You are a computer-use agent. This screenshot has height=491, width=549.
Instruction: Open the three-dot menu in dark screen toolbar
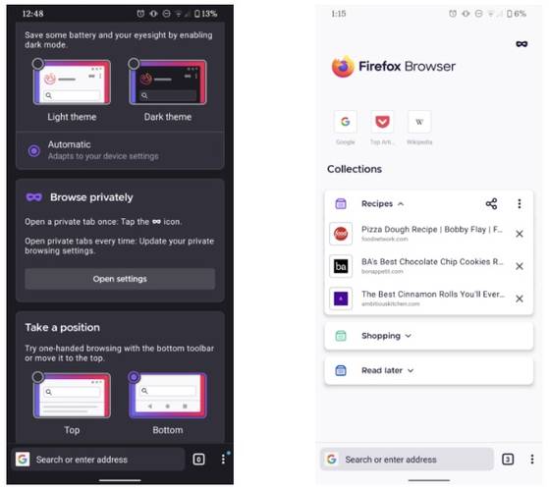coord(223,460)
